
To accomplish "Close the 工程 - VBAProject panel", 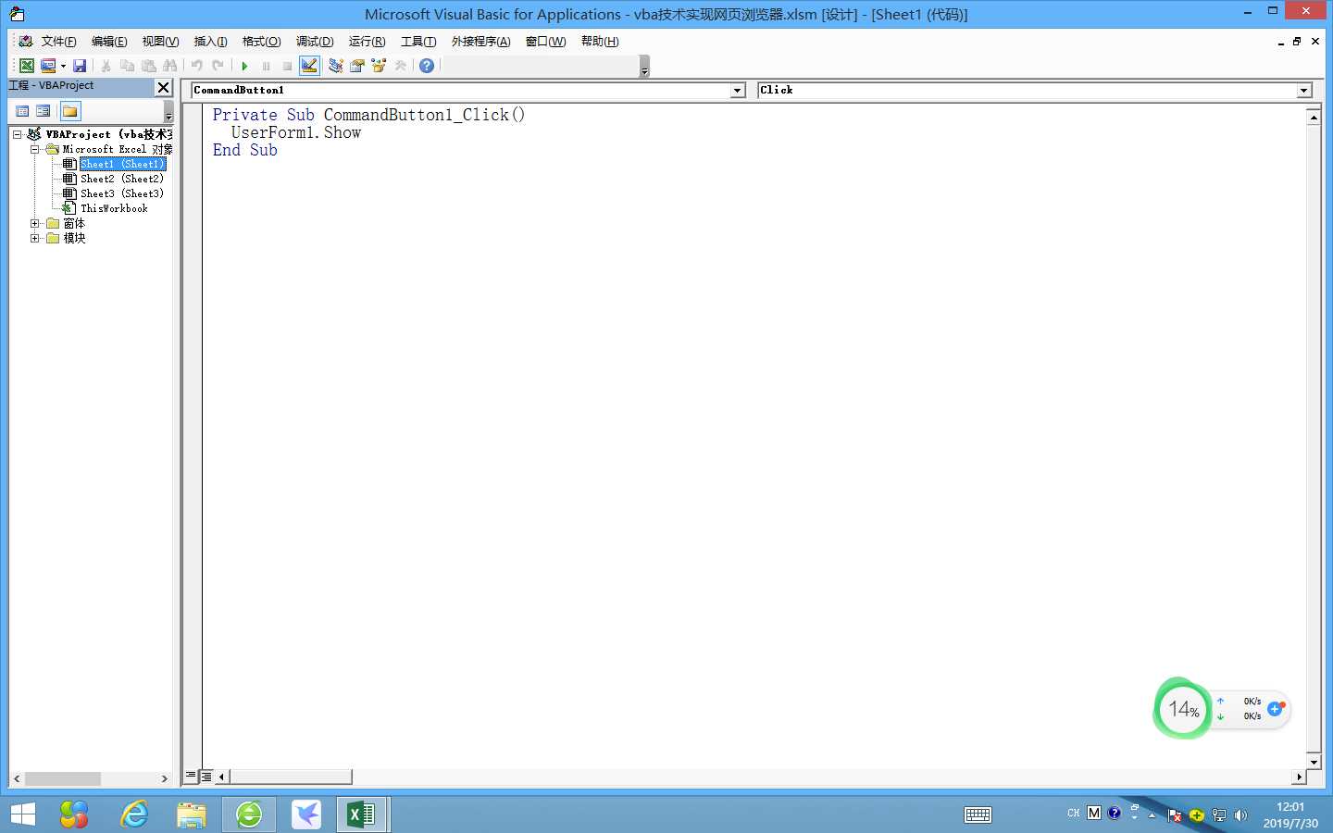I will 164,87.
